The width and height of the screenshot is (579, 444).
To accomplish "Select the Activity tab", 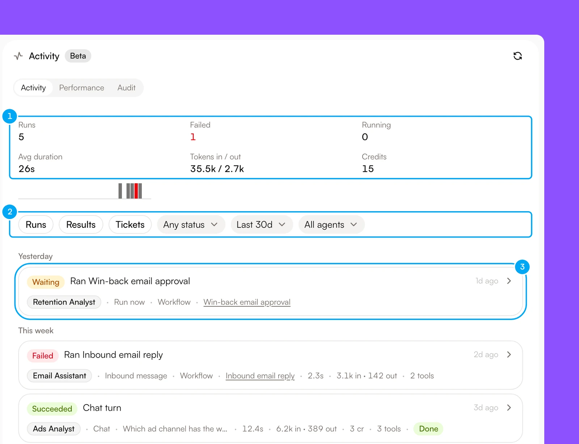I will point(33,88).
